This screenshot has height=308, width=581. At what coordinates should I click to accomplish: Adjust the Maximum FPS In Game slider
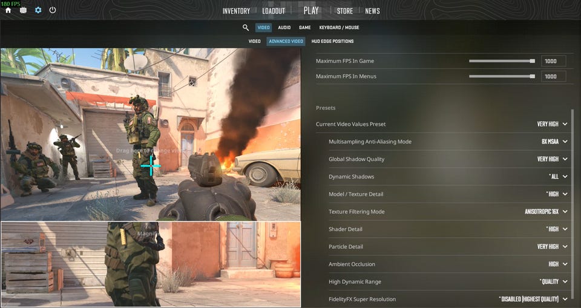[x=502, y=61]
